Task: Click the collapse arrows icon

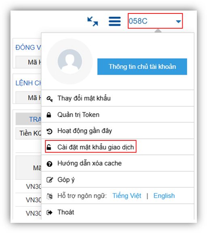Action: click(x=93, y=21)
